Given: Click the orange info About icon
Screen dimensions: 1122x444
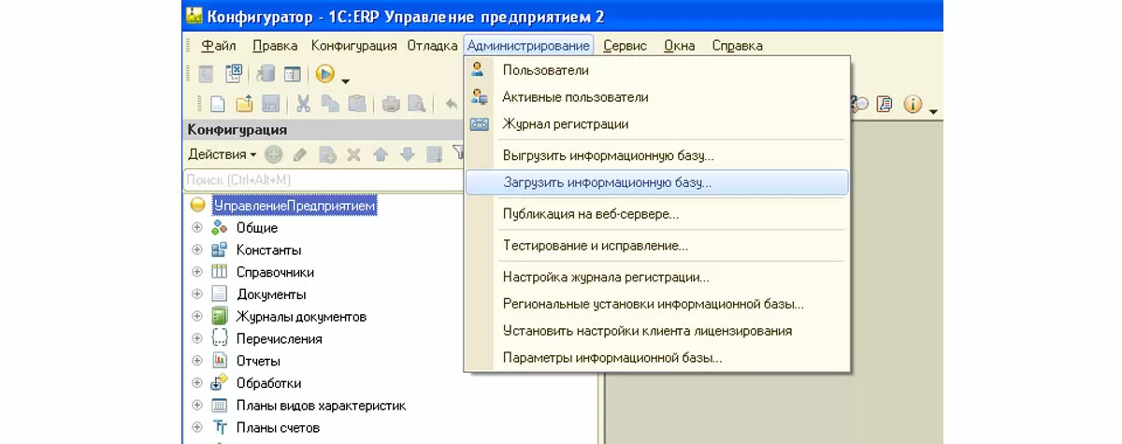Looking at the screenshot, I should tap(911, 105).
